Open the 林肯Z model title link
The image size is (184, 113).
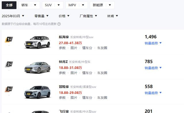[63, 62]
